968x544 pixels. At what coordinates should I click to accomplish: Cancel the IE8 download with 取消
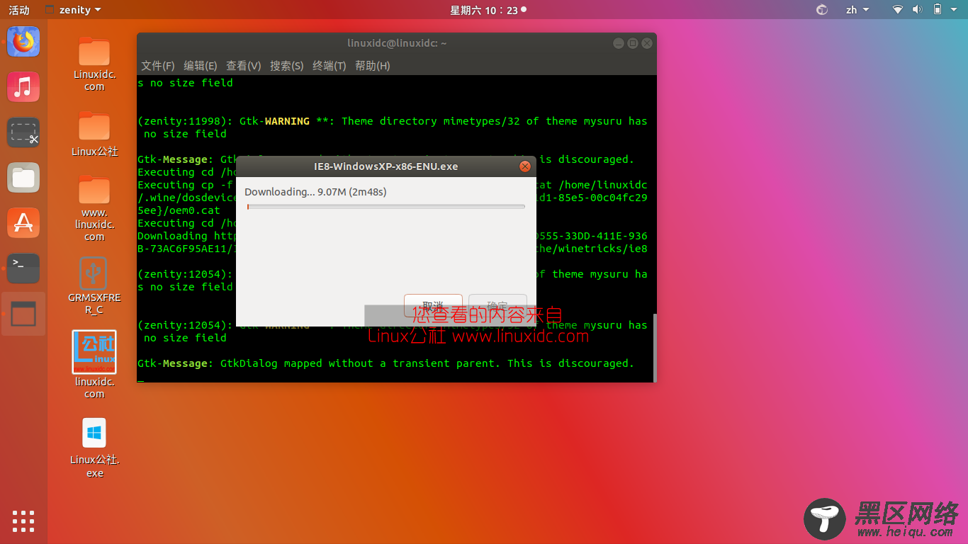coord(433,306)
